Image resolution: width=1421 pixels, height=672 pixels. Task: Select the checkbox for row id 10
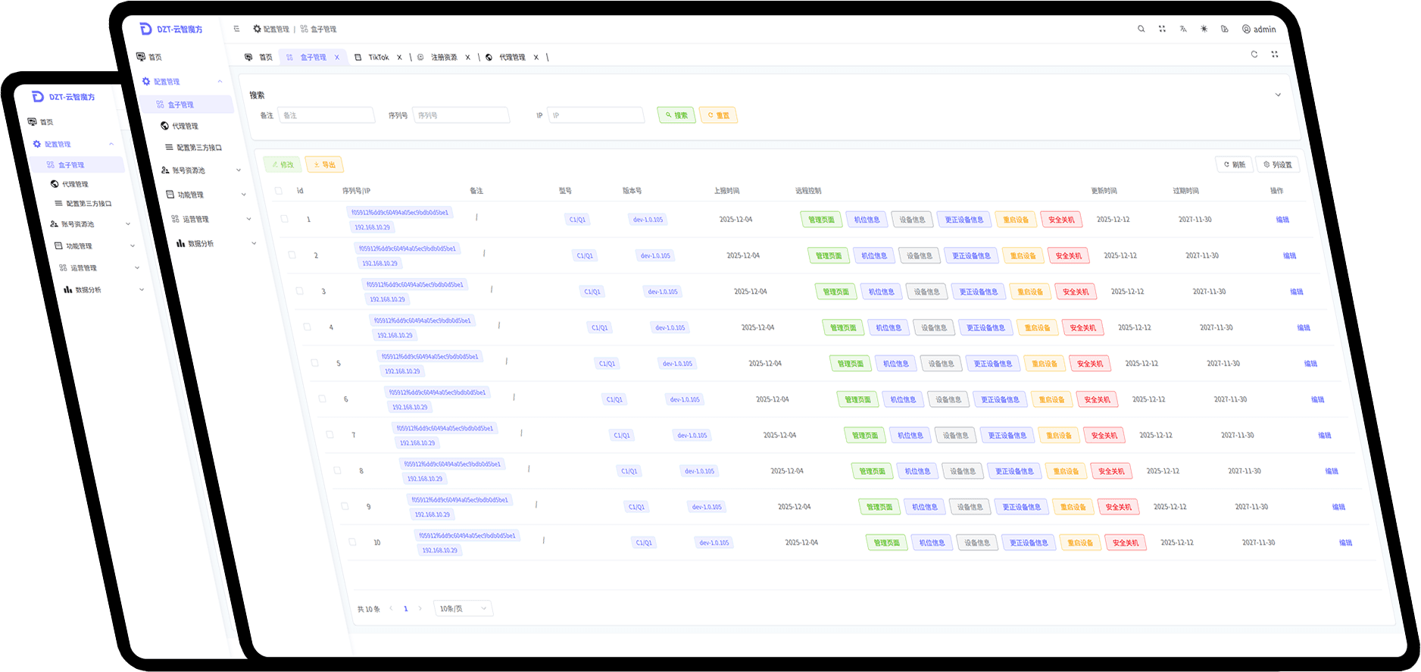coord(352,542)
